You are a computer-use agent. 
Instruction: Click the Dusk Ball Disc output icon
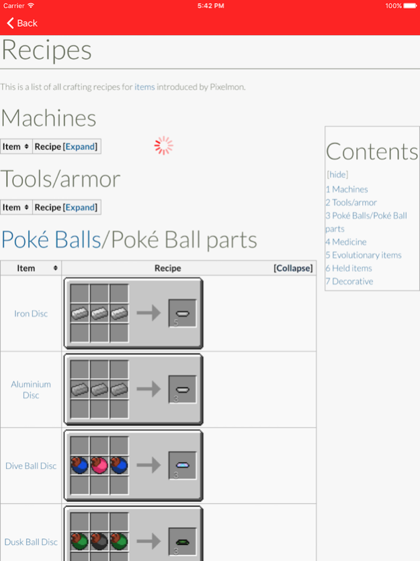tap(182, 541)
